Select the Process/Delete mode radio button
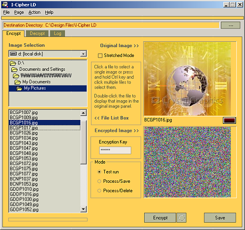 [99, 191]
